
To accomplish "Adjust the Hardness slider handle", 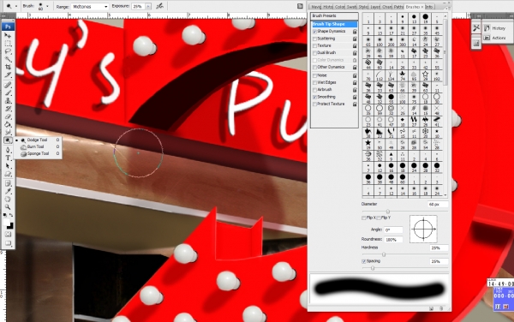I will [384, 254].
